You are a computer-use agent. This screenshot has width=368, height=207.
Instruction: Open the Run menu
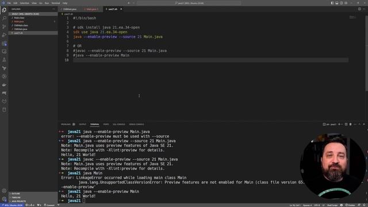click(x=47, y=3)
